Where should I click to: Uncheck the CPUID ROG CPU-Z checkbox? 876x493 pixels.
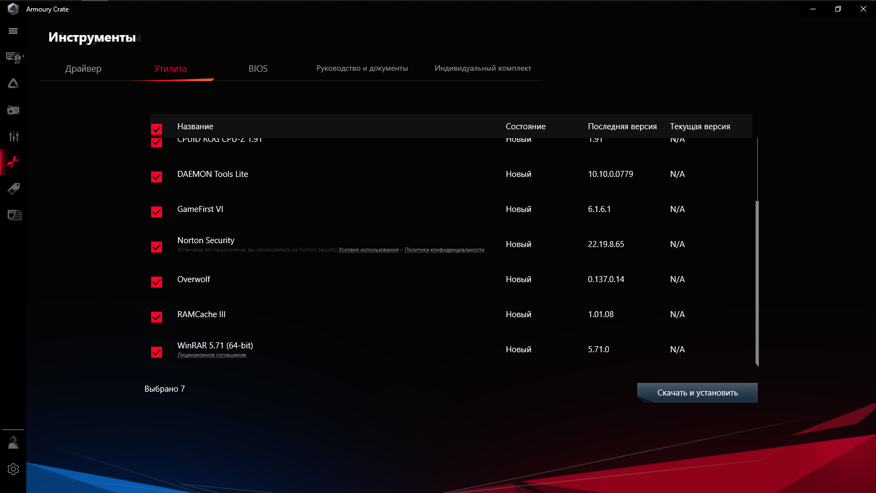tap(157, 142)
